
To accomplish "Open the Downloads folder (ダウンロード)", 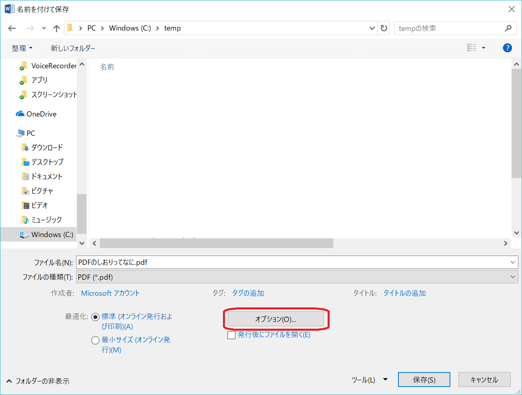I will click(47, 147).
